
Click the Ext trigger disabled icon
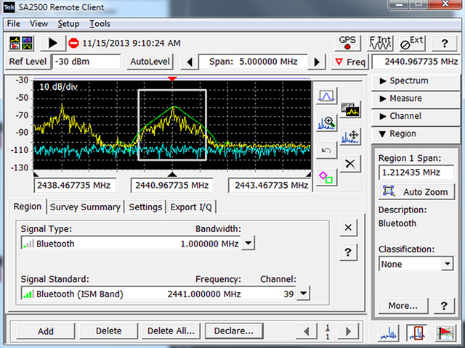click(x=412, y=43)
